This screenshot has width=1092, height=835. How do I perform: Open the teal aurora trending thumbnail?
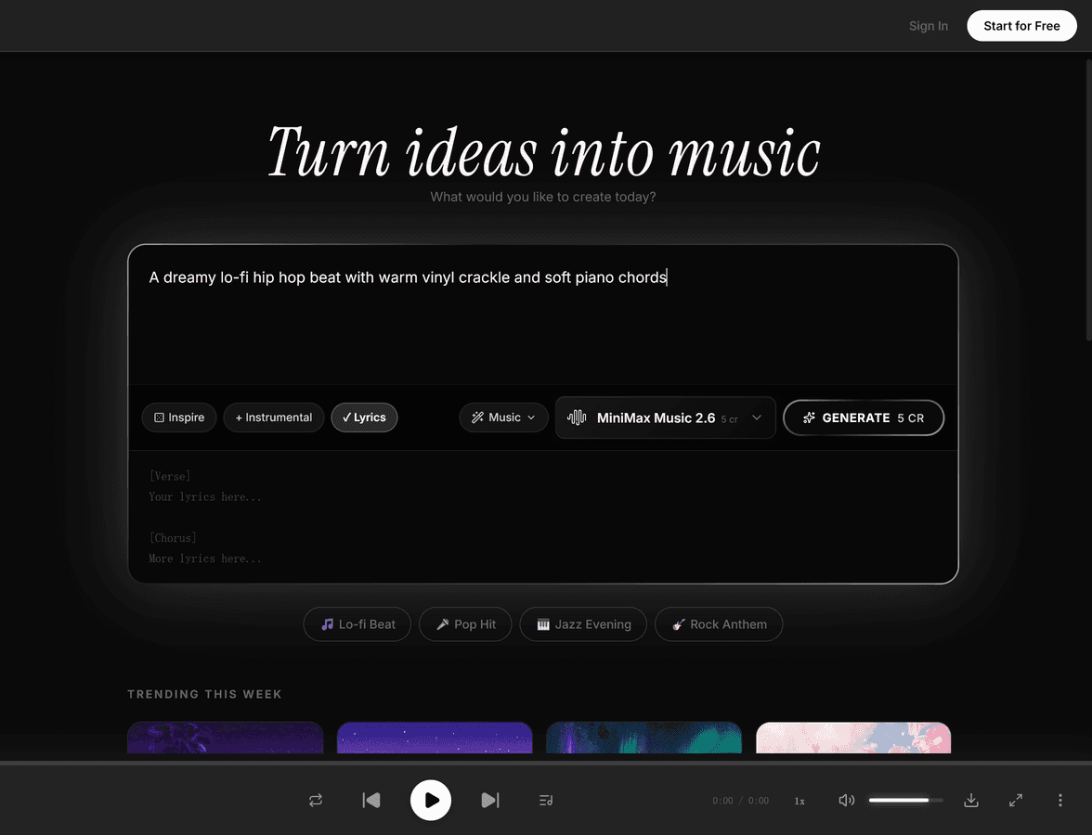pos(644,738)
